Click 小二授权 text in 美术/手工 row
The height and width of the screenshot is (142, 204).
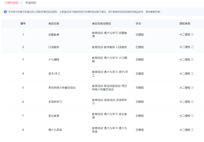click(x=185, y=74)
